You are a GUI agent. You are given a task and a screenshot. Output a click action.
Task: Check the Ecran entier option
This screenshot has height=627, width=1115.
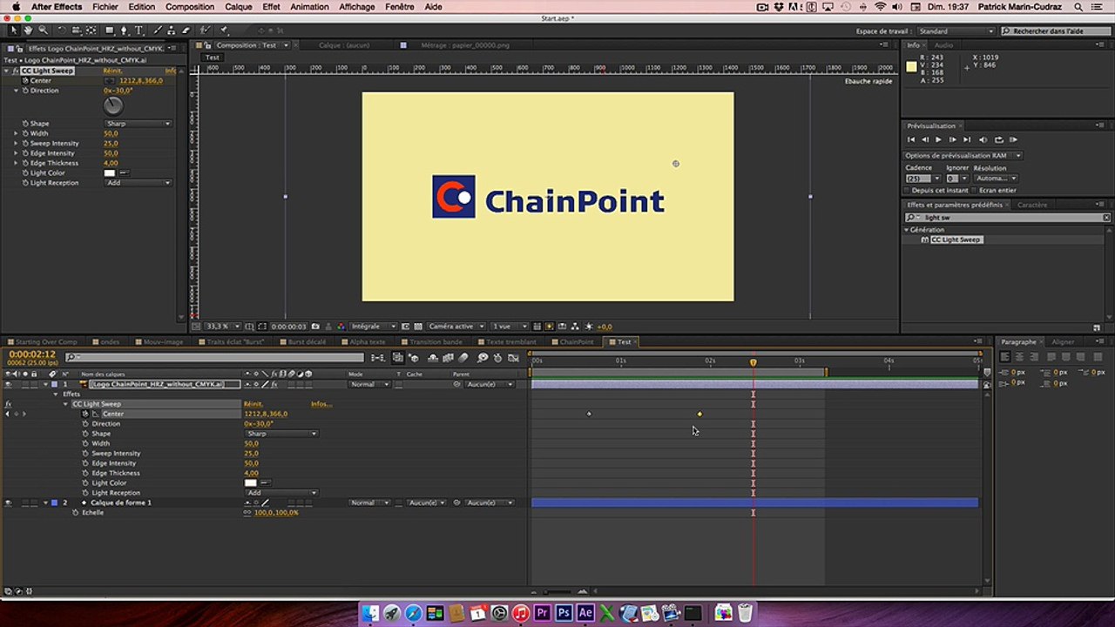(974, 190)
